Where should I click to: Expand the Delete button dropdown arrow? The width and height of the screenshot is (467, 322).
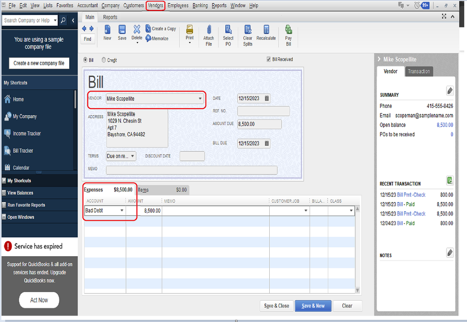137,43
